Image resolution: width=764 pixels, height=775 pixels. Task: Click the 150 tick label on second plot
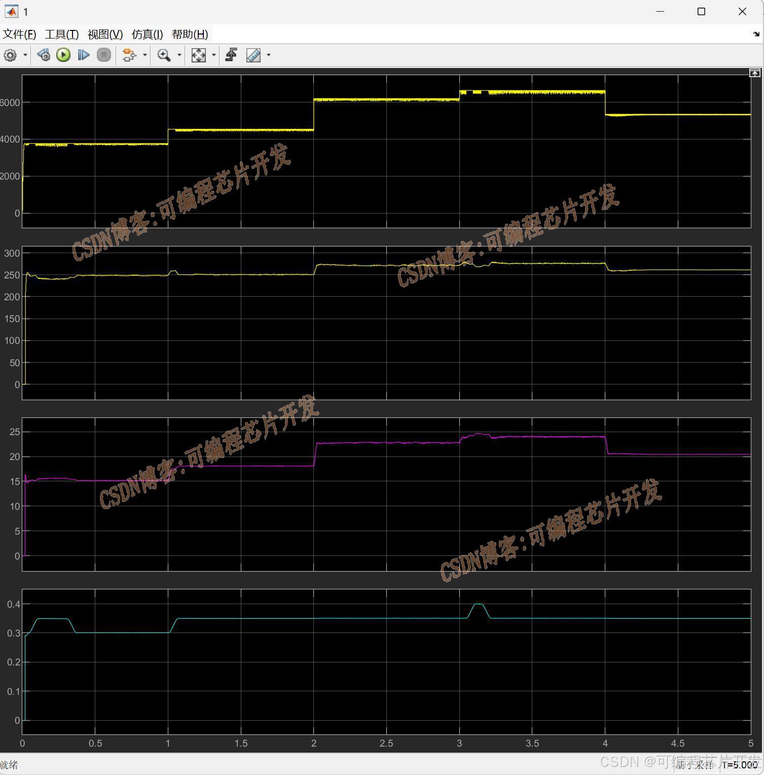pos(12,319)
